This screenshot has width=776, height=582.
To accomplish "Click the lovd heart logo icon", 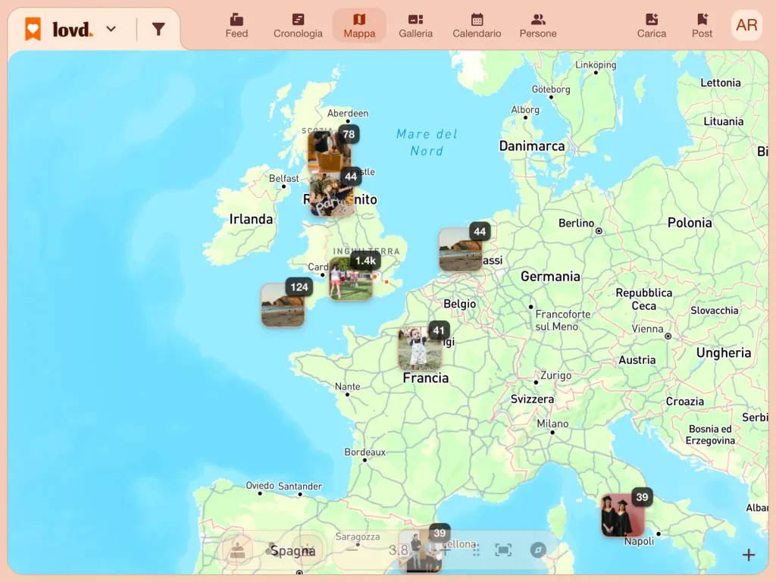I will click(x=33, y=29).
